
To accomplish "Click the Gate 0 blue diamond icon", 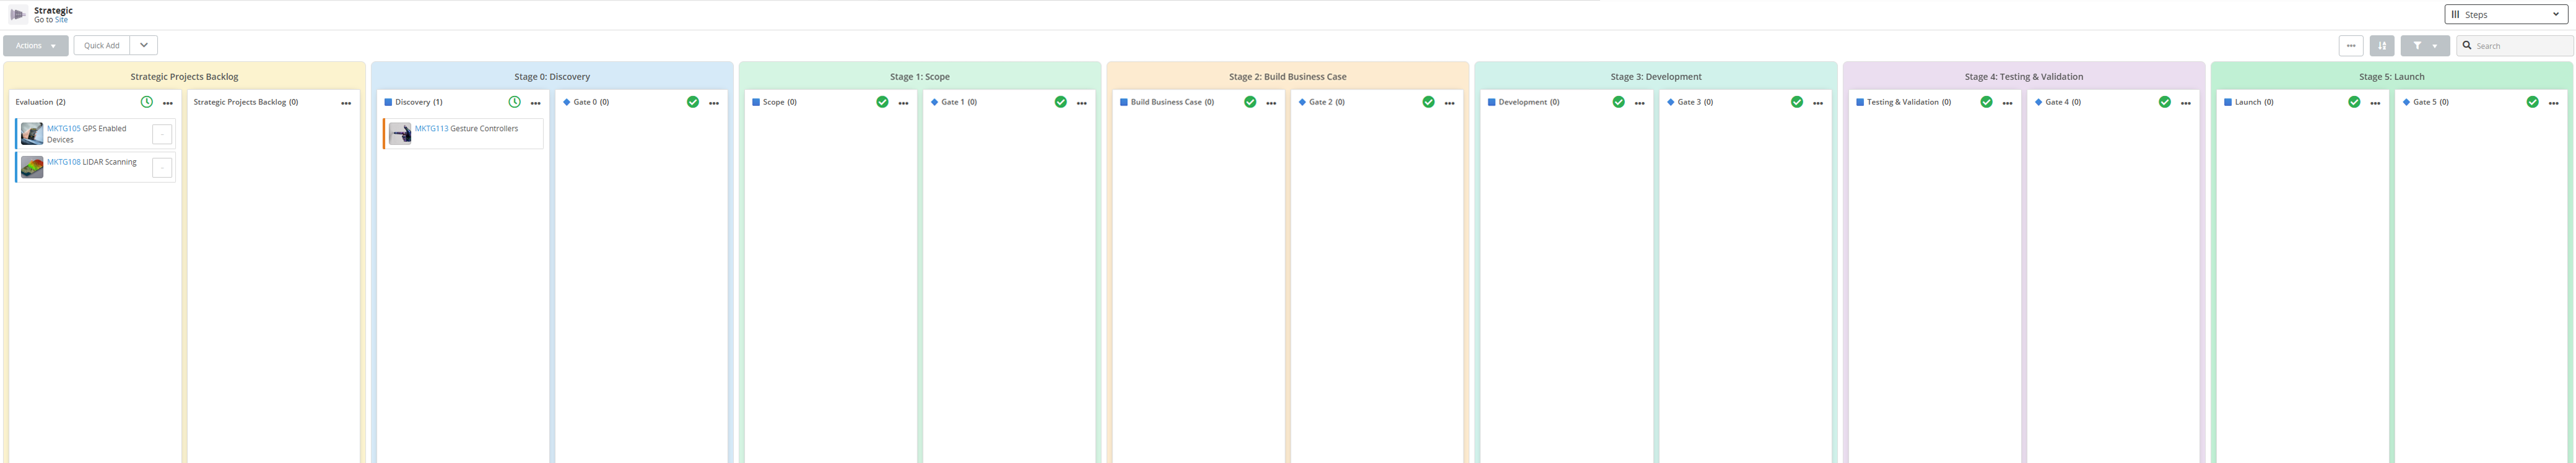I will point(566,102).
